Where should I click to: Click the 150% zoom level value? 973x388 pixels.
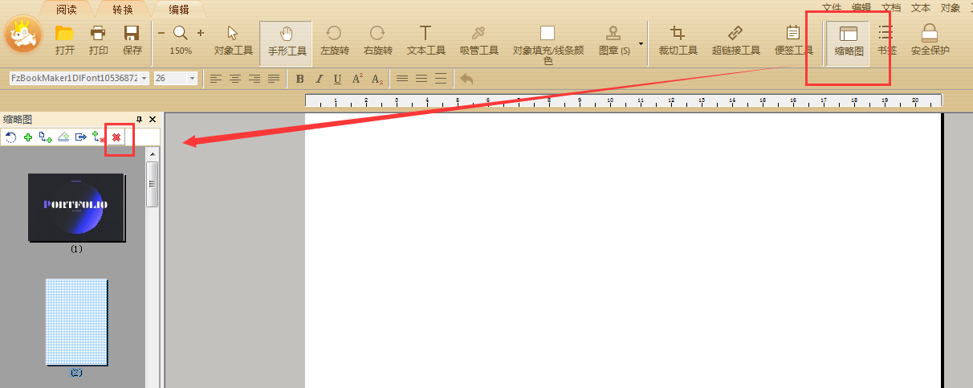(x=181, y=51)
